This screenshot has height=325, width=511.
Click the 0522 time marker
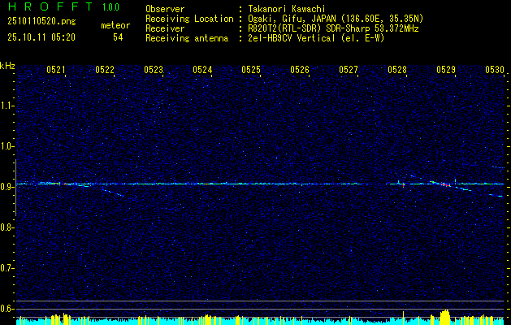point(105,69)
